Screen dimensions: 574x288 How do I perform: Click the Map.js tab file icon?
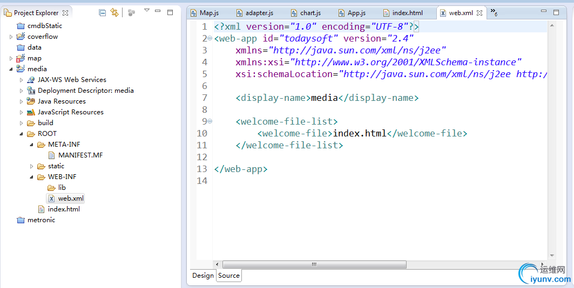tap(194, 13)
